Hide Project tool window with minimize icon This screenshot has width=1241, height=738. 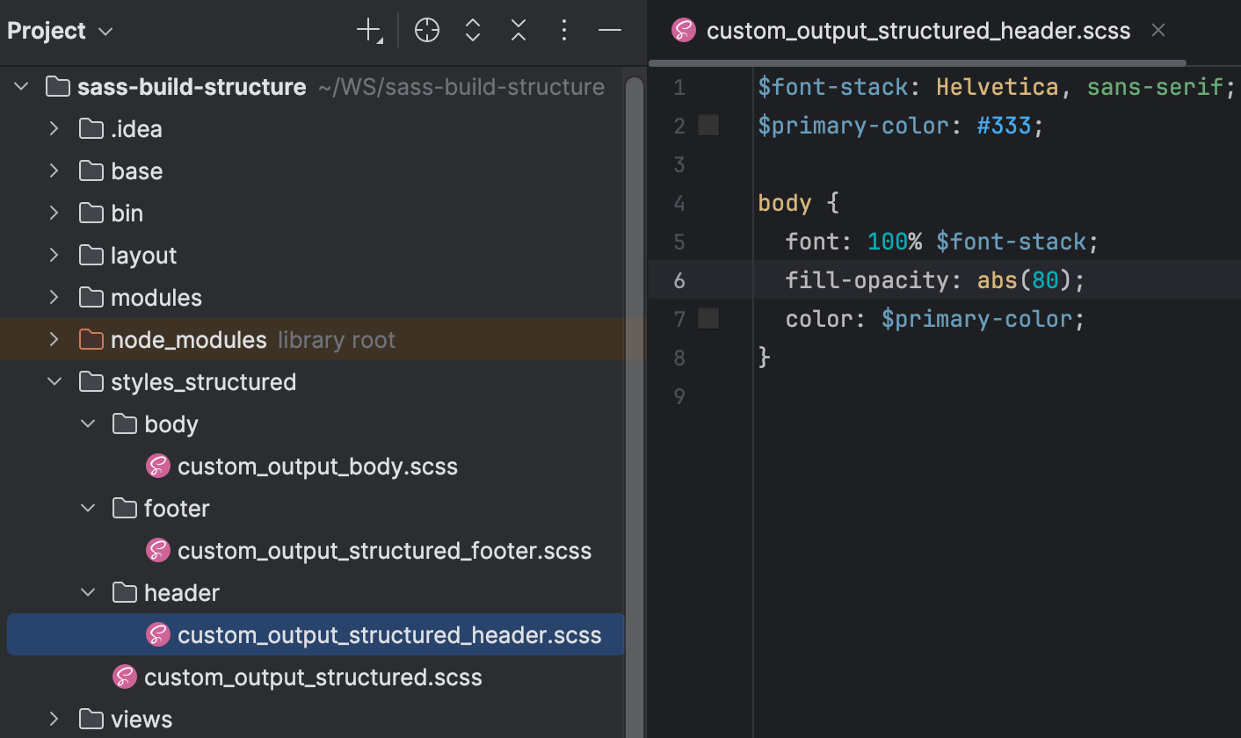(609, 30)
